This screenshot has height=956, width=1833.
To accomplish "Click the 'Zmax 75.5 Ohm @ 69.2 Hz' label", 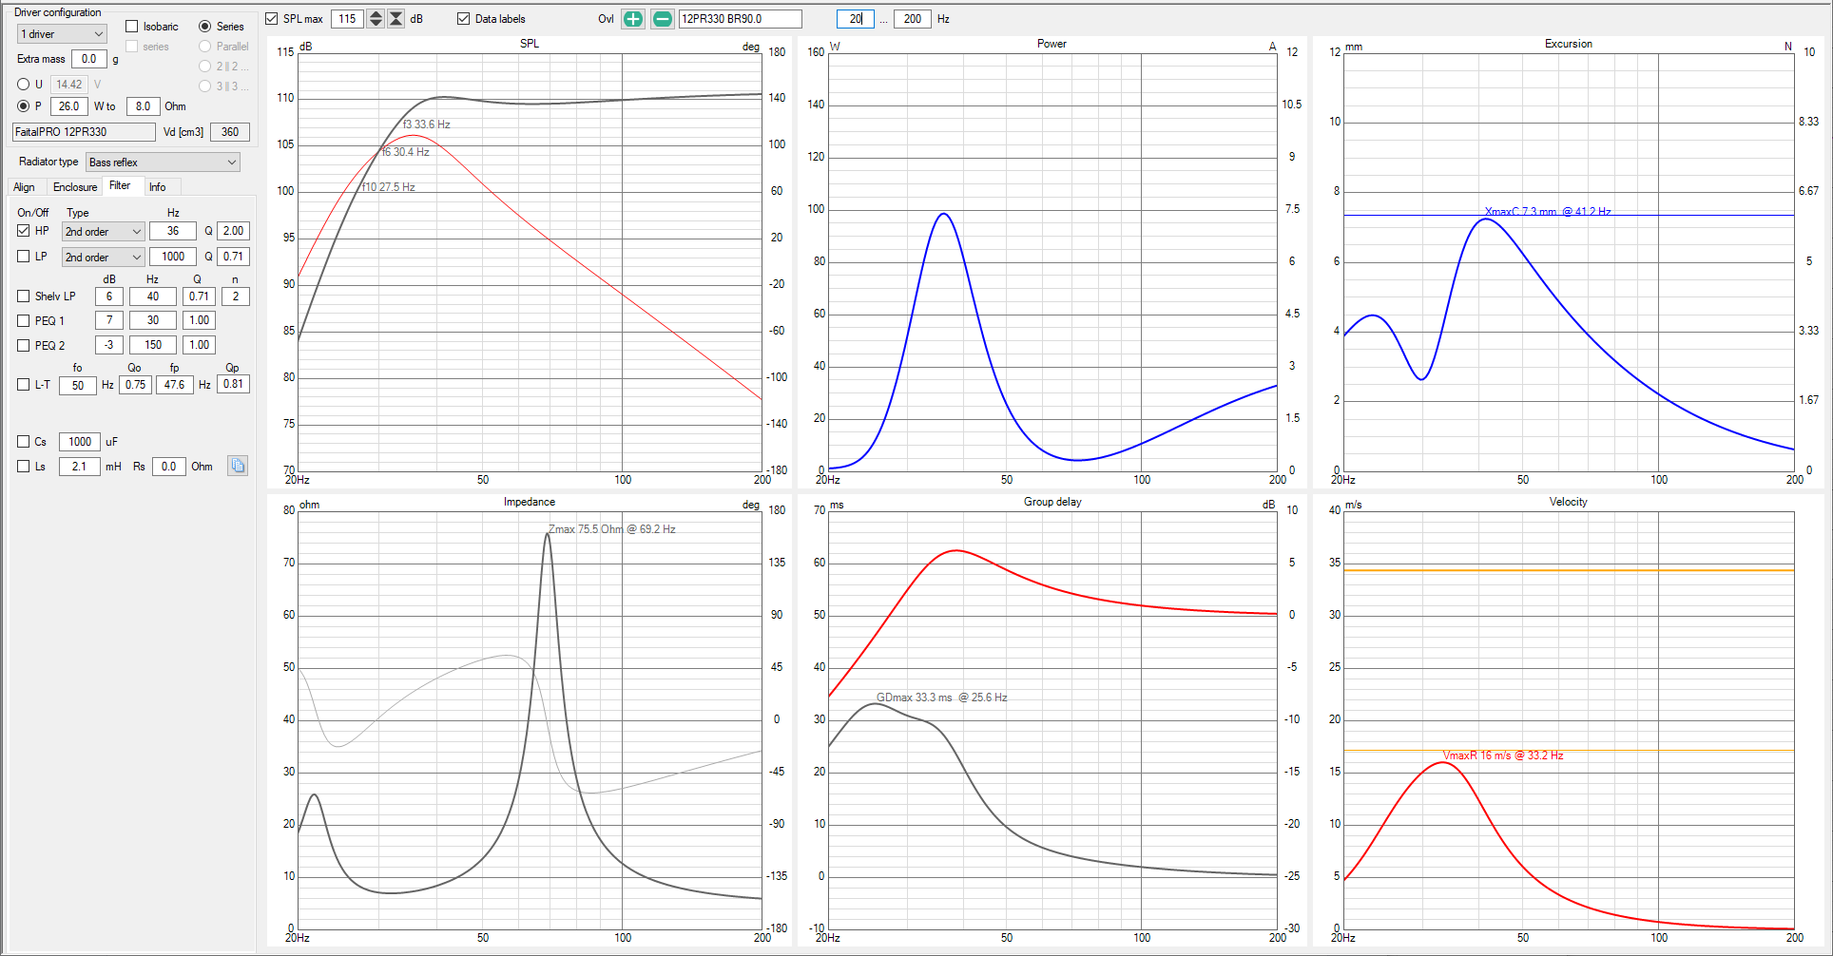I will point(612,529).
